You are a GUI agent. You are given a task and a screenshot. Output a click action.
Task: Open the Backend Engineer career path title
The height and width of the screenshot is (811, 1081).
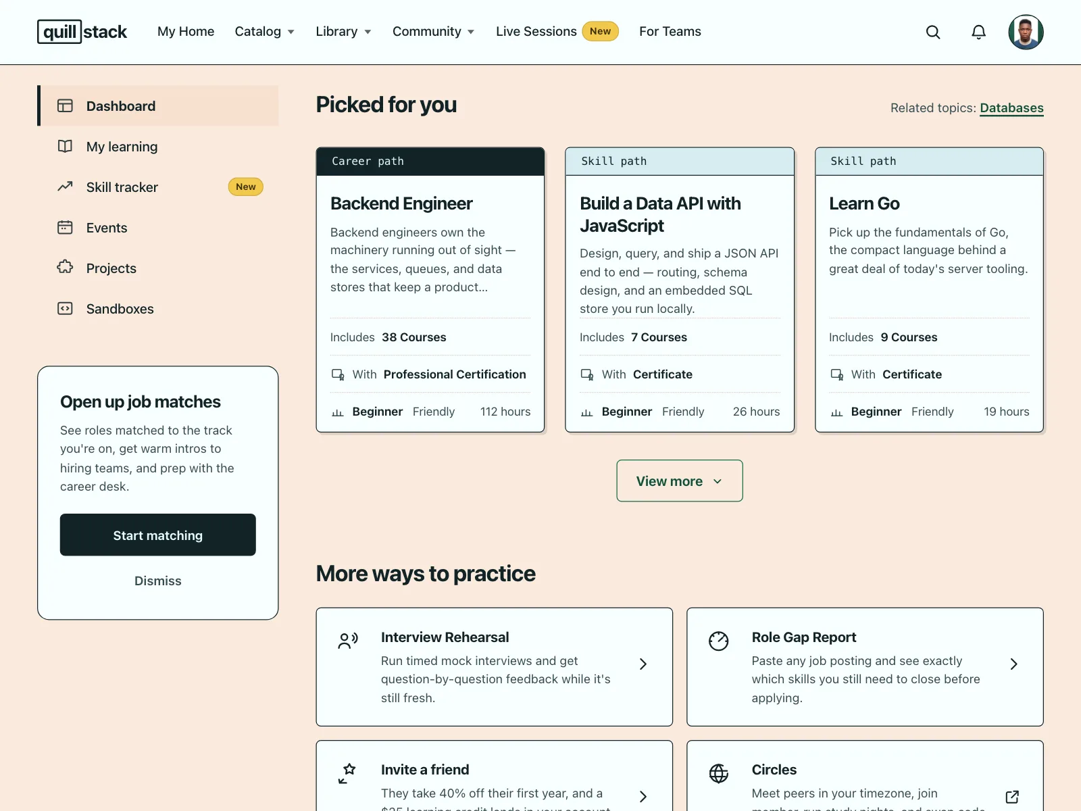coord(401,203)
